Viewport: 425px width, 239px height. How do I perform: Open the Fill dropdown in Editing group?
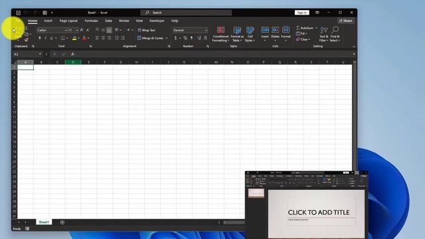tap(301, 34)
